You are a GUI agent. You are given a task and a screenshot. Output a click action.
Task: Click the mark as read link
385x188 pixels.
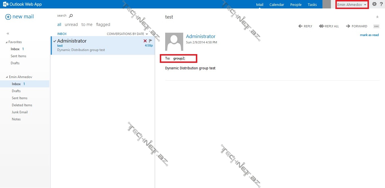click(x=369, y=35)
